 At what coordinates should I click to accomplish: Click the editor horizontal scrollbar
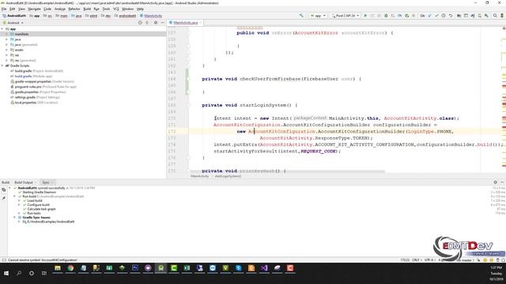coord(288,171)
